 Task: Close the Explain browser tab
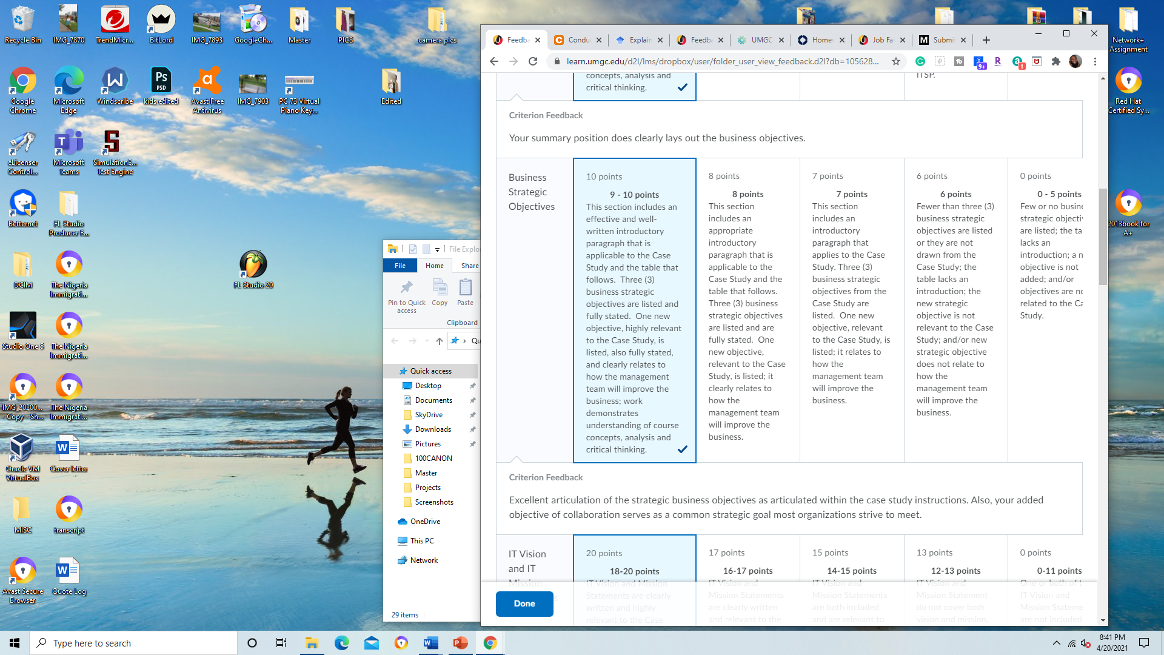tap(660, 40)
